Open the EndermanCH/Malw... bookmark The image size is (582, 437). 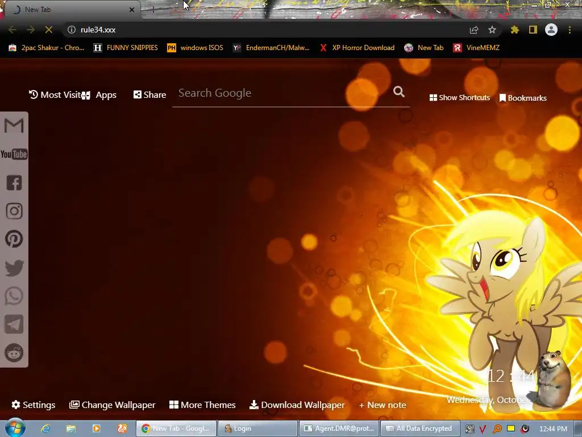[x=271, y=48]
